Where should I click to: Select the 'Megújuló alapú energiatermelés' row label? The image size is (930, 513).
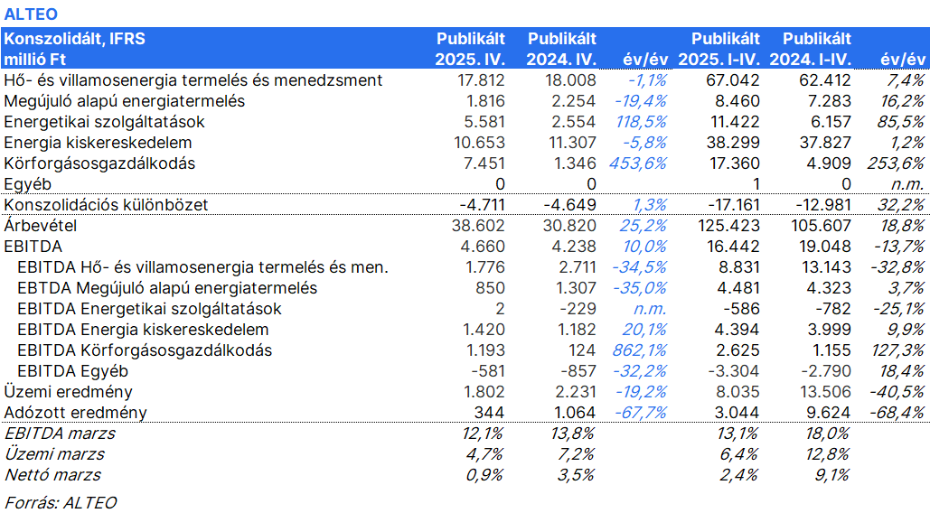point(124,101)
